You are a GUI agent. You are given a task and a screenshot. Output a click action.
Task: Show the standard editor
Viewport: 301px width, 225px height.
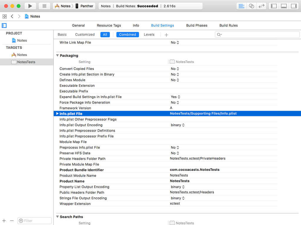241,6
